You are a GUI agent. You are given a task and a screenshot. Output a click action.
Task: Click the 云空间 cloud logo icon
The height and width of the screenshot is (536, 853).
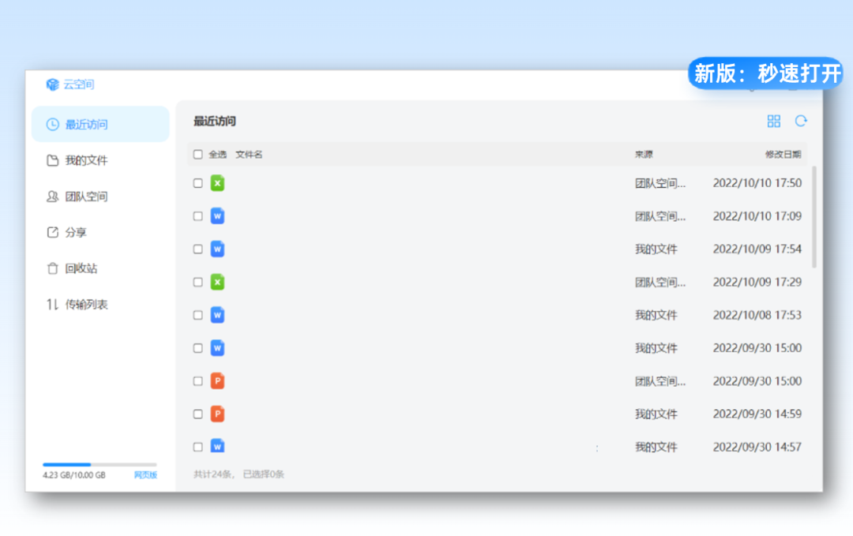53,84
